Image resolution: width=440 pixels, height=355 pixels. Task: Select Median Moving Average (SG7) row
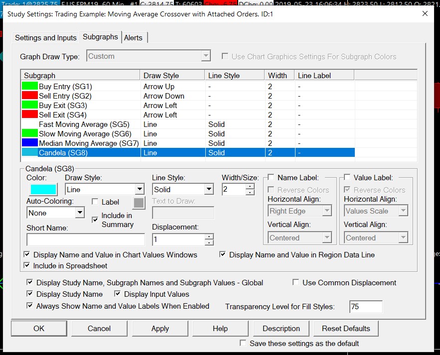(188, 143)
